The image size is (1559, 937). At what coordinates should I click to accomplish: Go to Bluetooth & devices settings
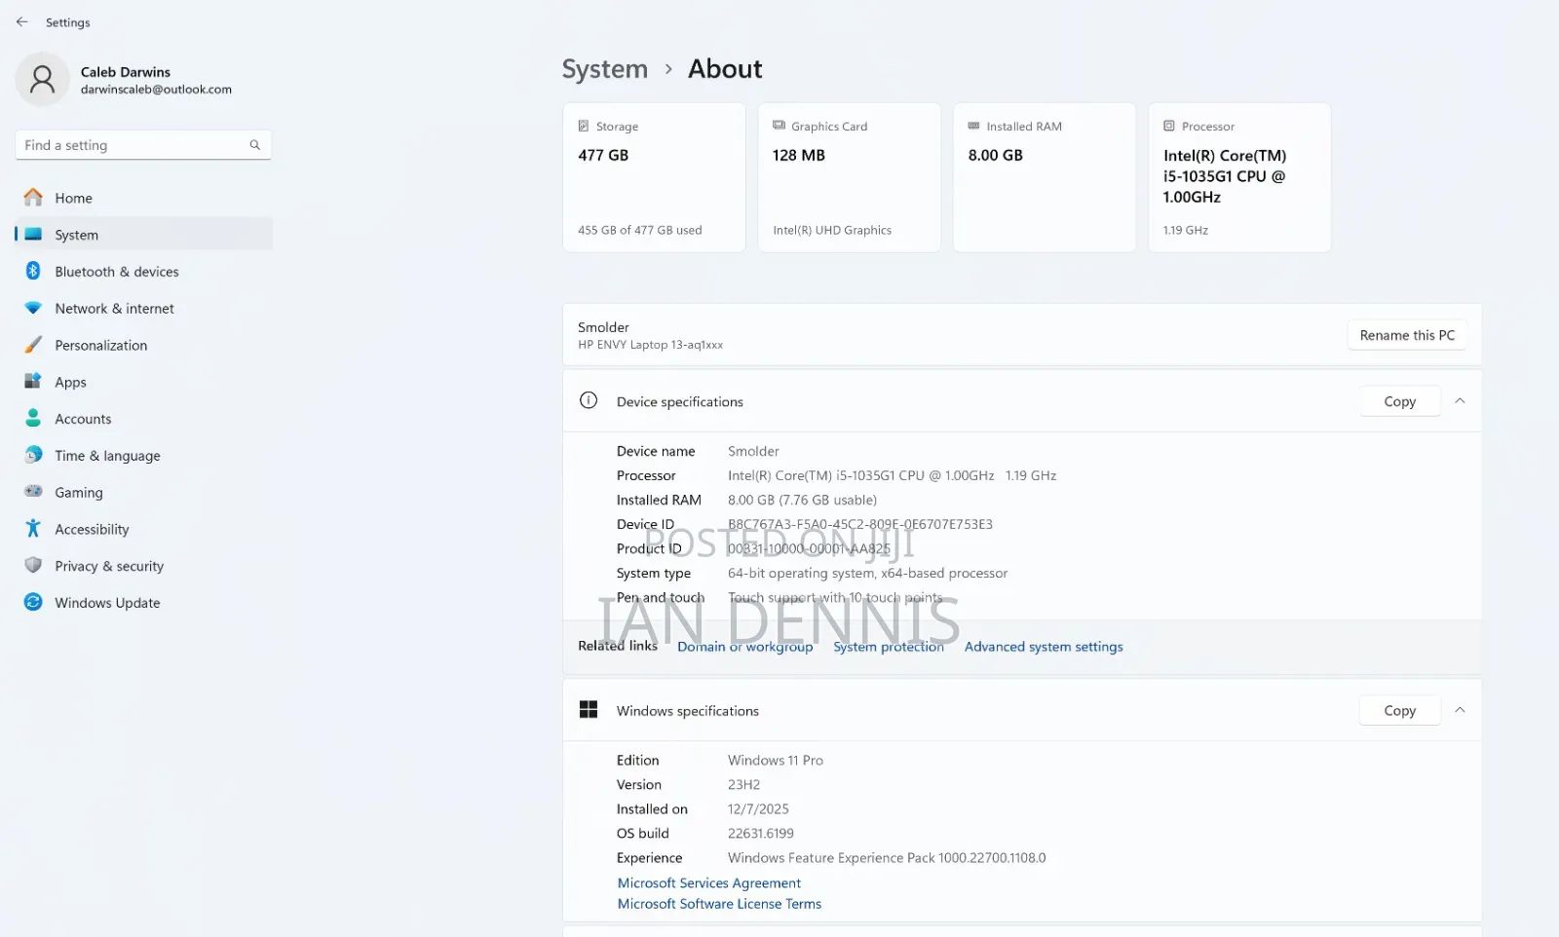144,272
